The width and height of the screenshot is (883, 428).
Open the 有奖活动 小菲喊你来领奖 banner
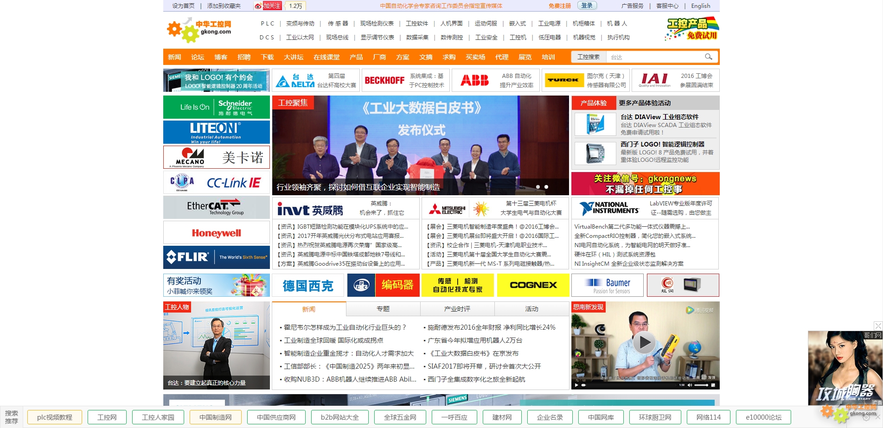[217, 285]
